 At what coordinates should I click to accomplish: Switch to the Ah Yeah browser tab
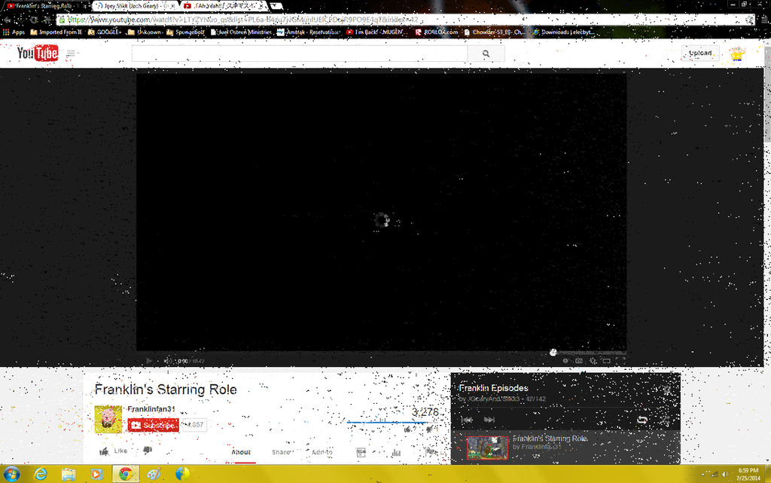224,6
